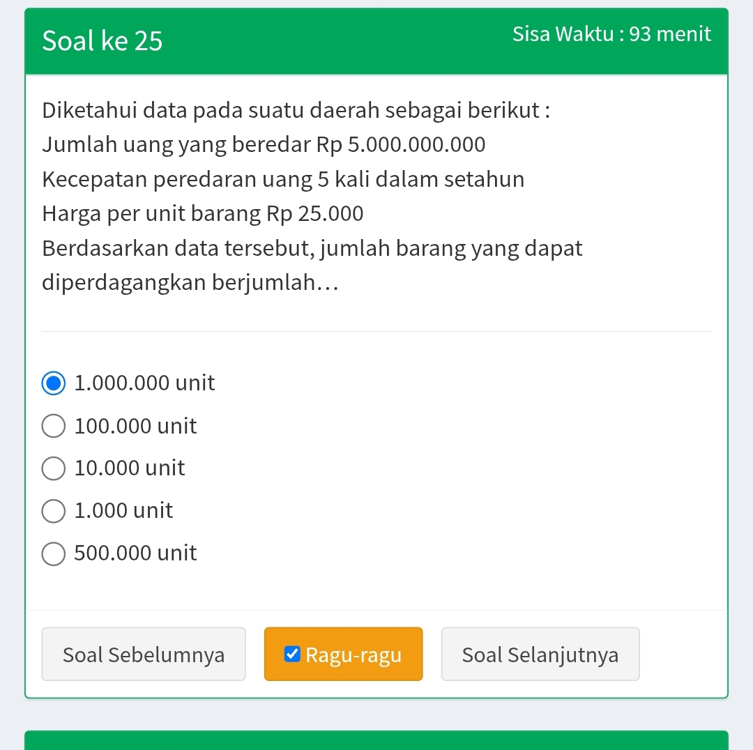Advance with Soal Selanjutnya button
The width and height of the screenshot is (753, 750).
pos(540,655)
